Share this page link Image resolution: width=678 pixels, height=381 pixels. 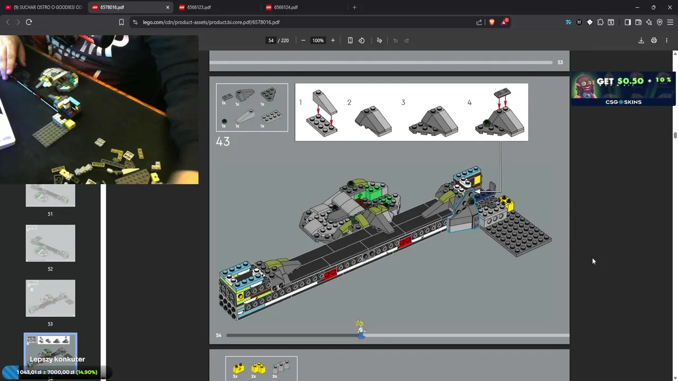point(479,22)
